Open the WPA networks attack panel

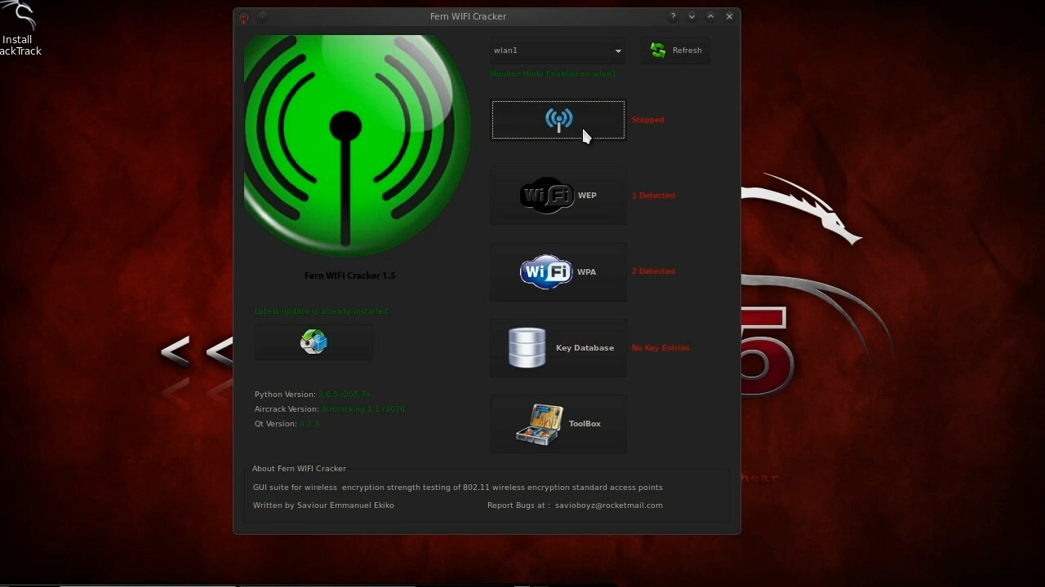(x=558, y=271)
